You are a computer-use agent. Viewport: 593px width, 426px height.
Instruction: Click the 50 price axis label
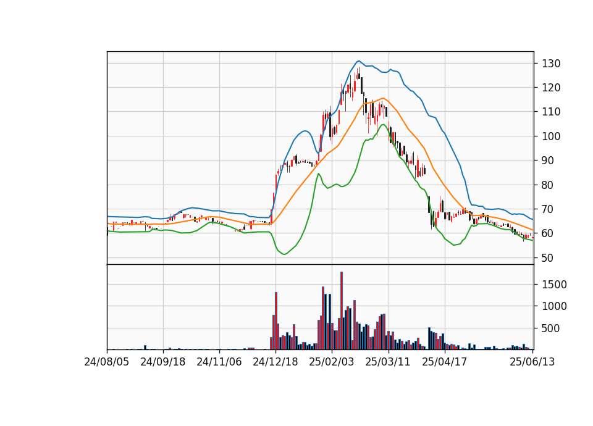pos(548,258)
